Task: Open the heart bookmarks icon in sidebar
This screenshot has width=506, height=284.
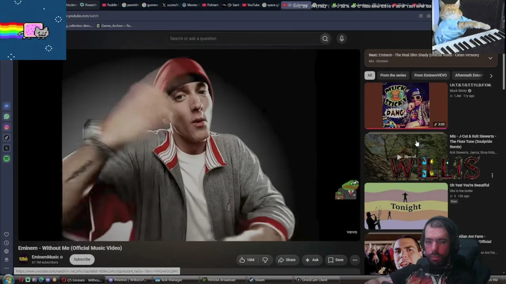Action: pyautogui.click(x=6, y=234)
